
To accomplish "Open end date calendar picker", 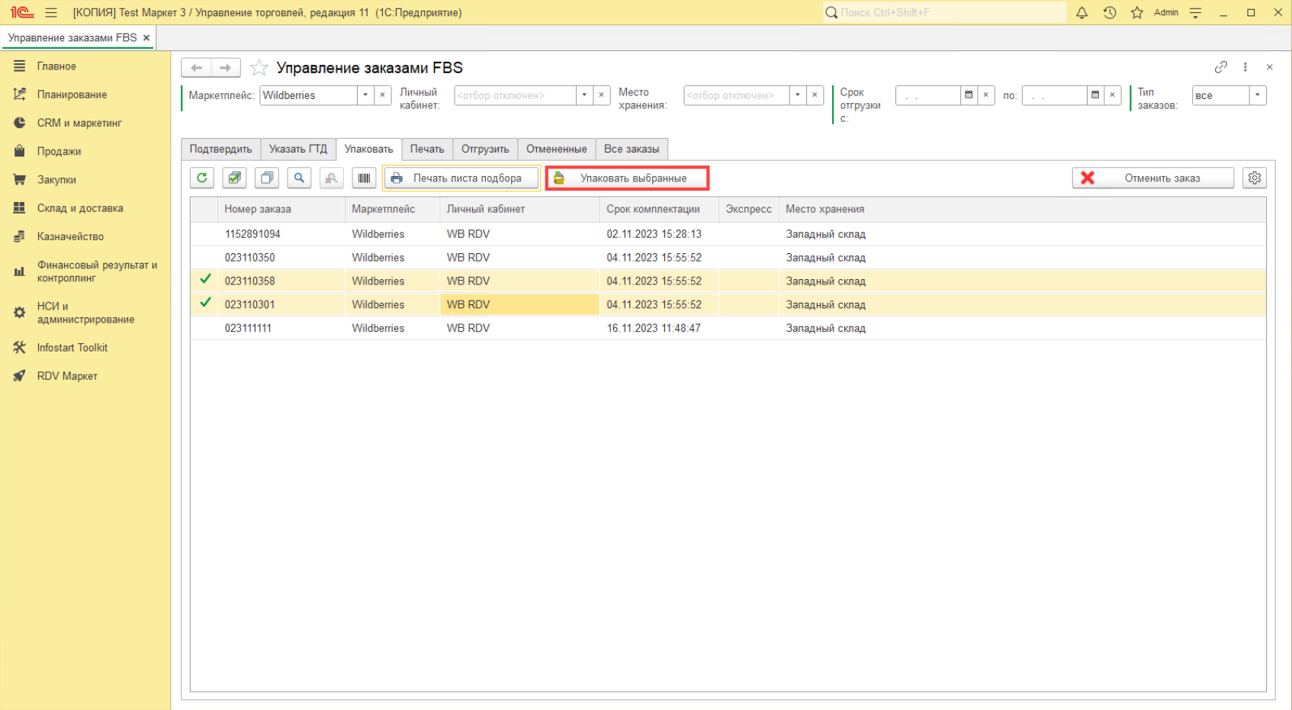I will (x=1095, y=95).
